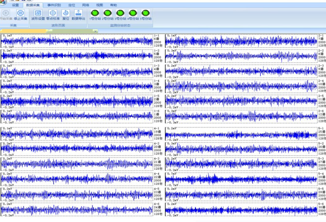Image resolution: width=326 pixels, height=222 pixels.
Task: Open the 帮助 ribbon tab
Action: pyautogui.click(x=114, y=5)
